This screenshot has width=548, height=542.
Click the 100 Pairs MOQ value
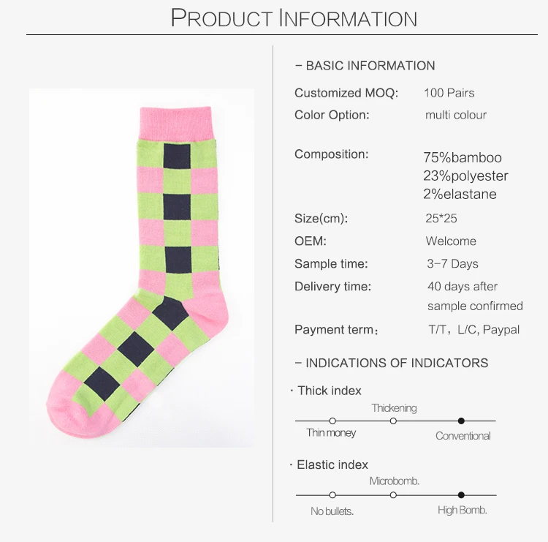[x=449, y=93]
